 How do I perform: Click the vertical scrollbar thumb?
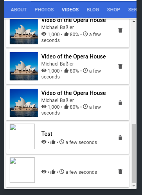click(x=134, y=153)
